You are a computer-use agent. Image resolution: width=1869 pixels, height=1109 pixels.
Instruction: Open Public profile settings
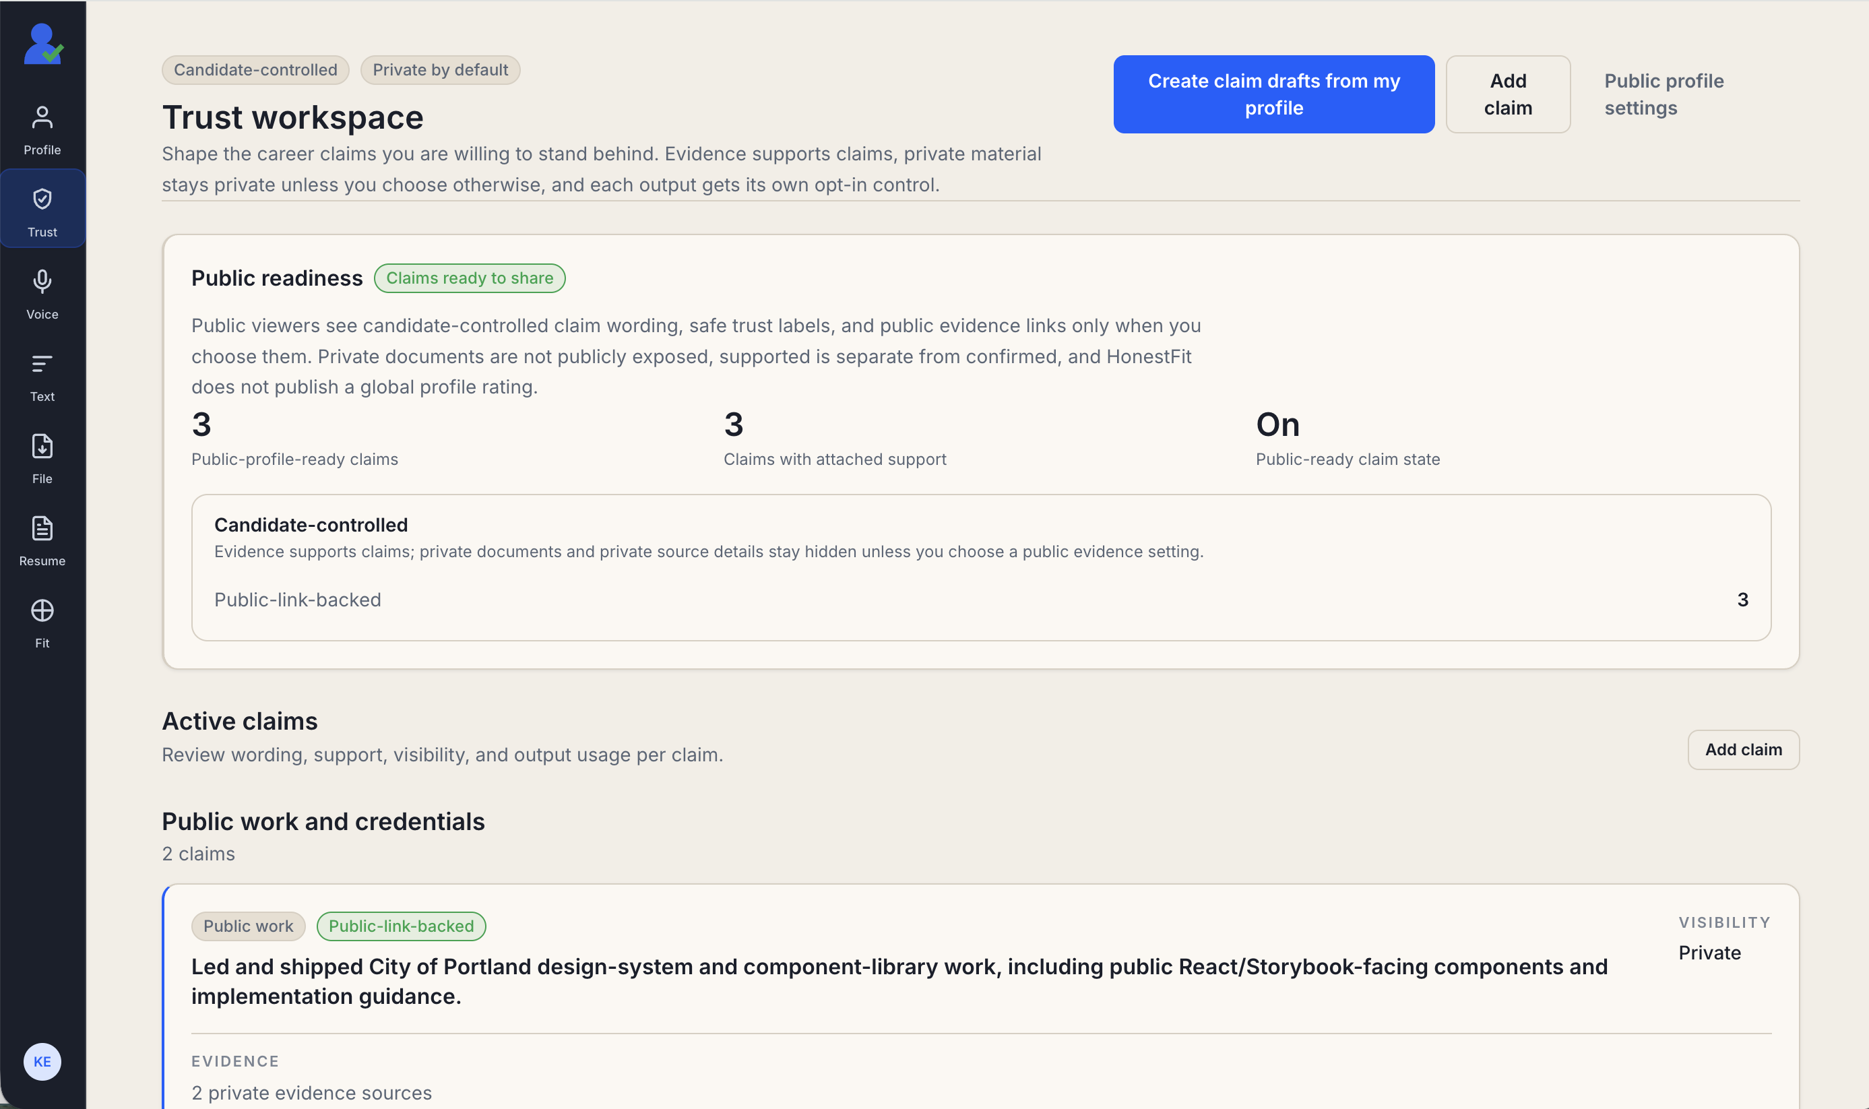(1664, 94)
